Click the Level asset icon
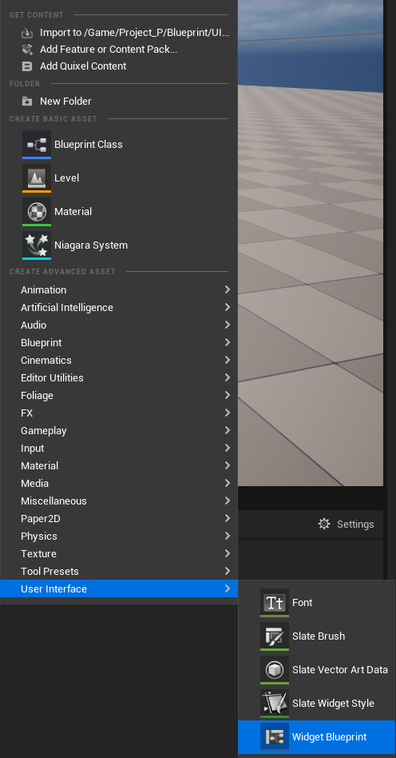This screenshot has height=758, width=396. coord(37,178)
